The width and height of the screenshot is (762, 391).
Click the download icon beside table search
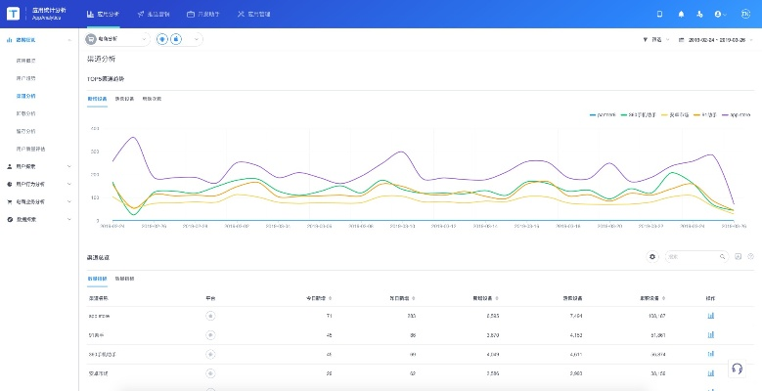click(x=738, y=256)
